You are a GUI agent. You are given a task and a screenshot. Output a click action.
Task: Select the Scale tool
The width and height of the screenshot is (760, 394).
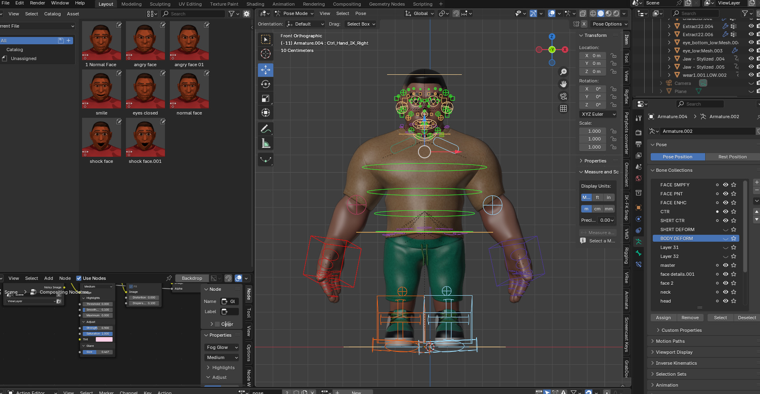266,98
